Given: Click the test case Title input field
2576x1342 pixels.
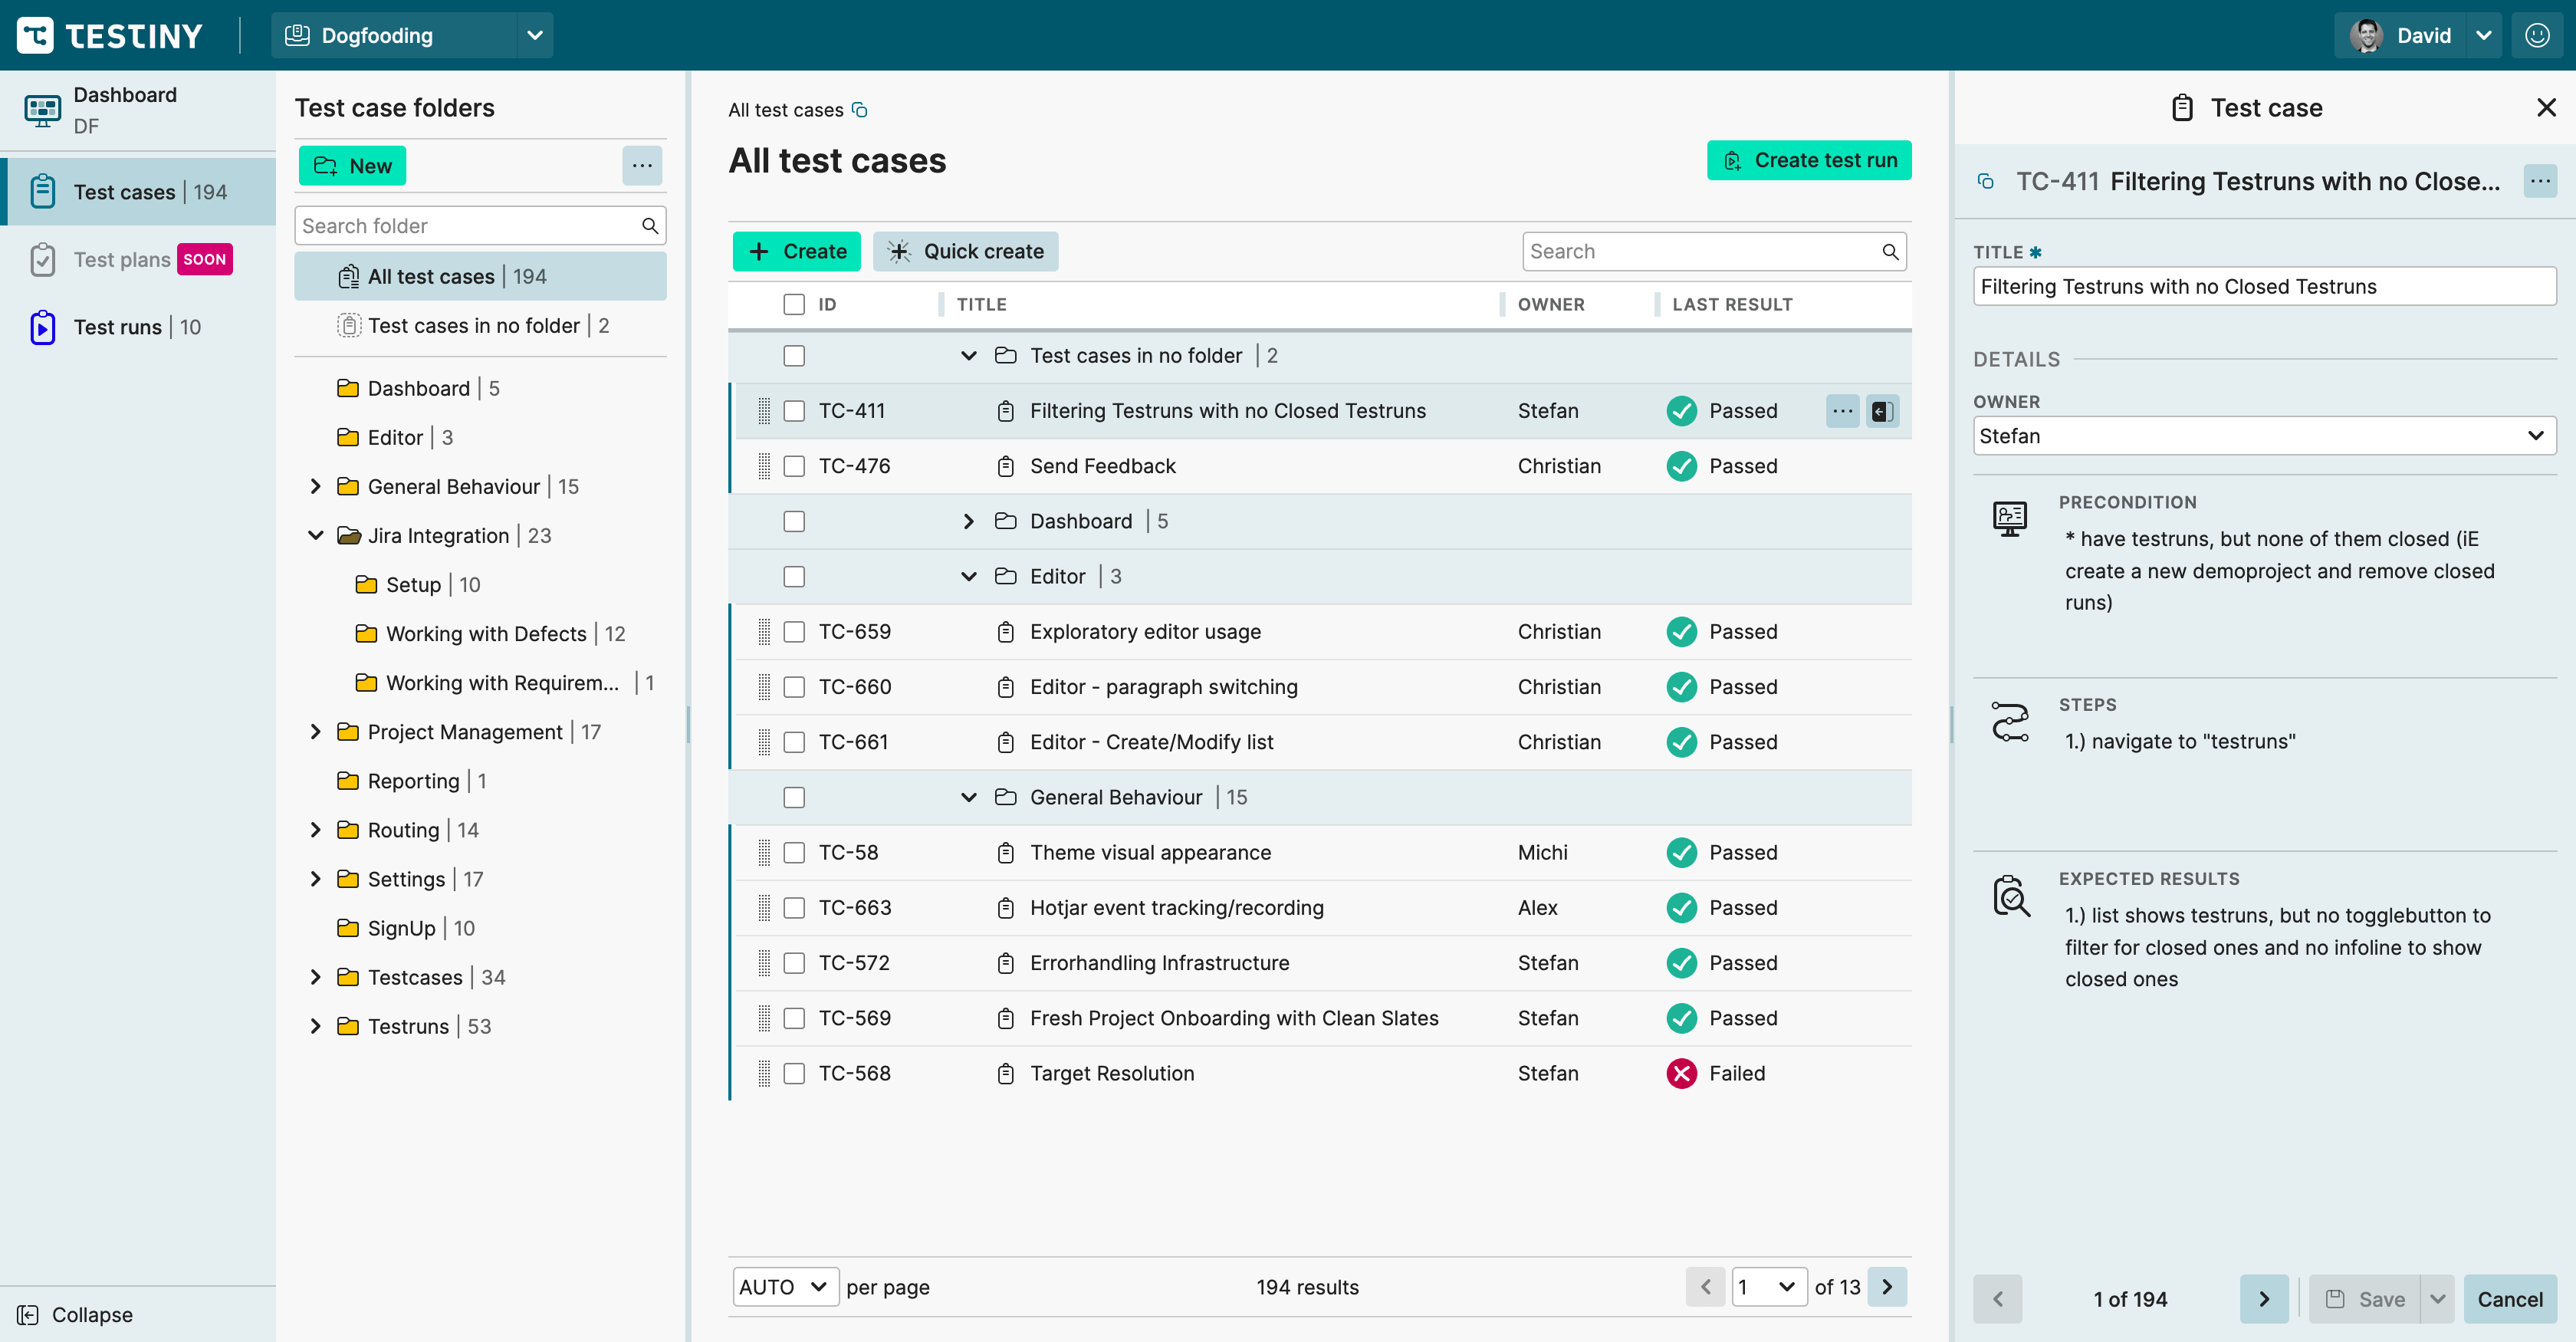Looking at the screenshot, I should pyautogui.click(x=2264, y=287).
